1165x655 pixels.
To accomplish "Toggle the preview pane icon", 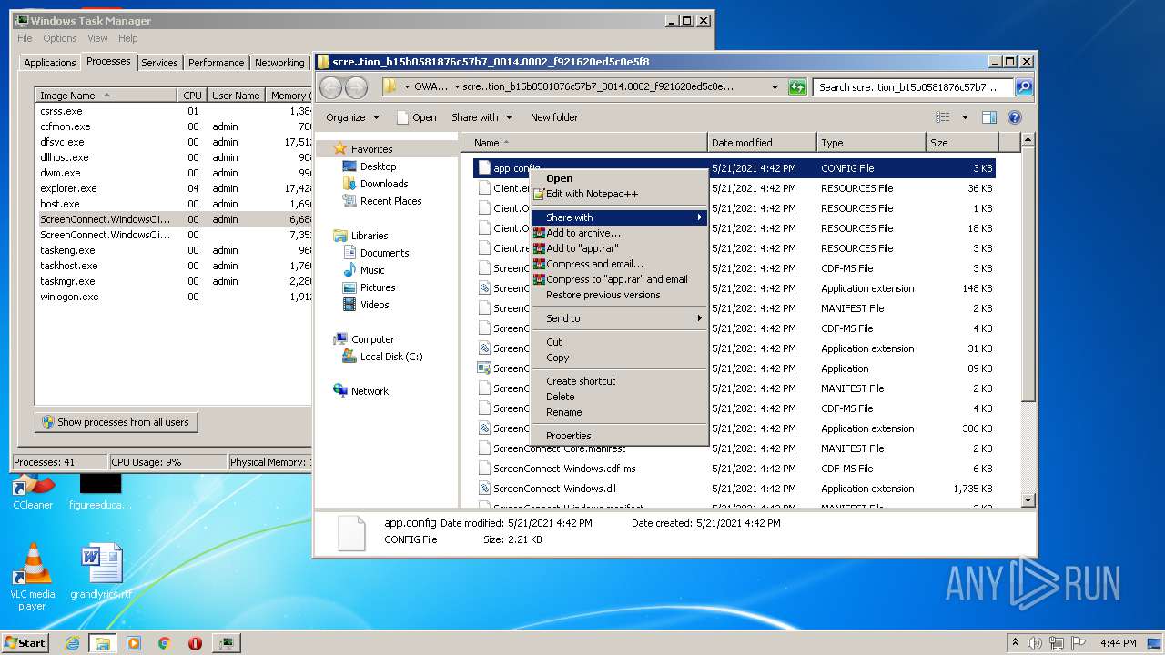I will [989, 117].
